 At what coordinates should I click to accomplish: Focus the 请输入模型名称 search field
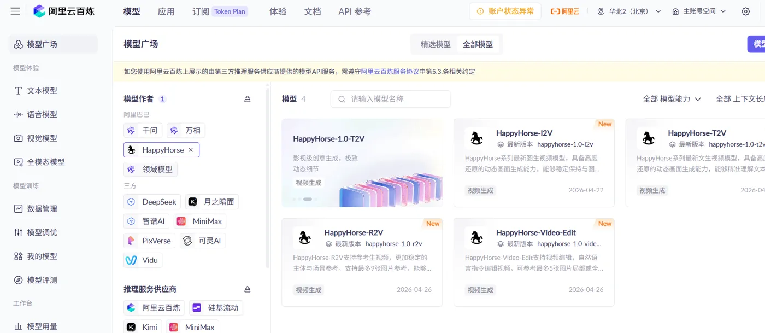pyautogui.click(x=391, y=99)
